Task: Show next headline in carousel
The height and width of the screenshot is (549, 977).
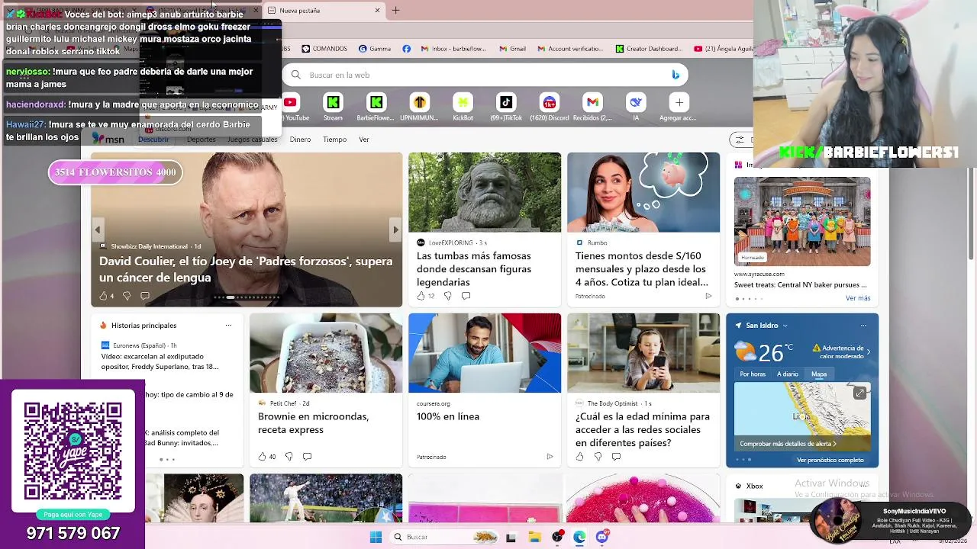Action: pos(395,230)
